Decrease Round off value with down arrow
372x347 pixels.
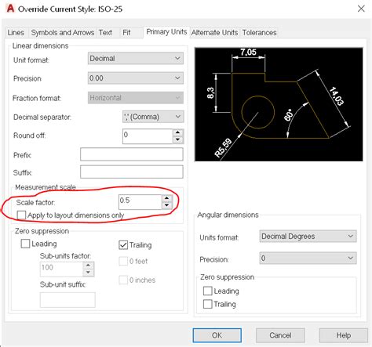click(x=178, y=139)
